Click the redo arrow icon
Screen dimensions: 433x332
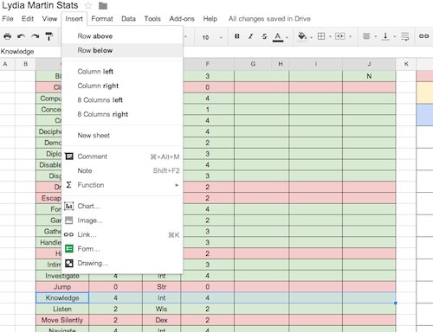click(36, 36)
